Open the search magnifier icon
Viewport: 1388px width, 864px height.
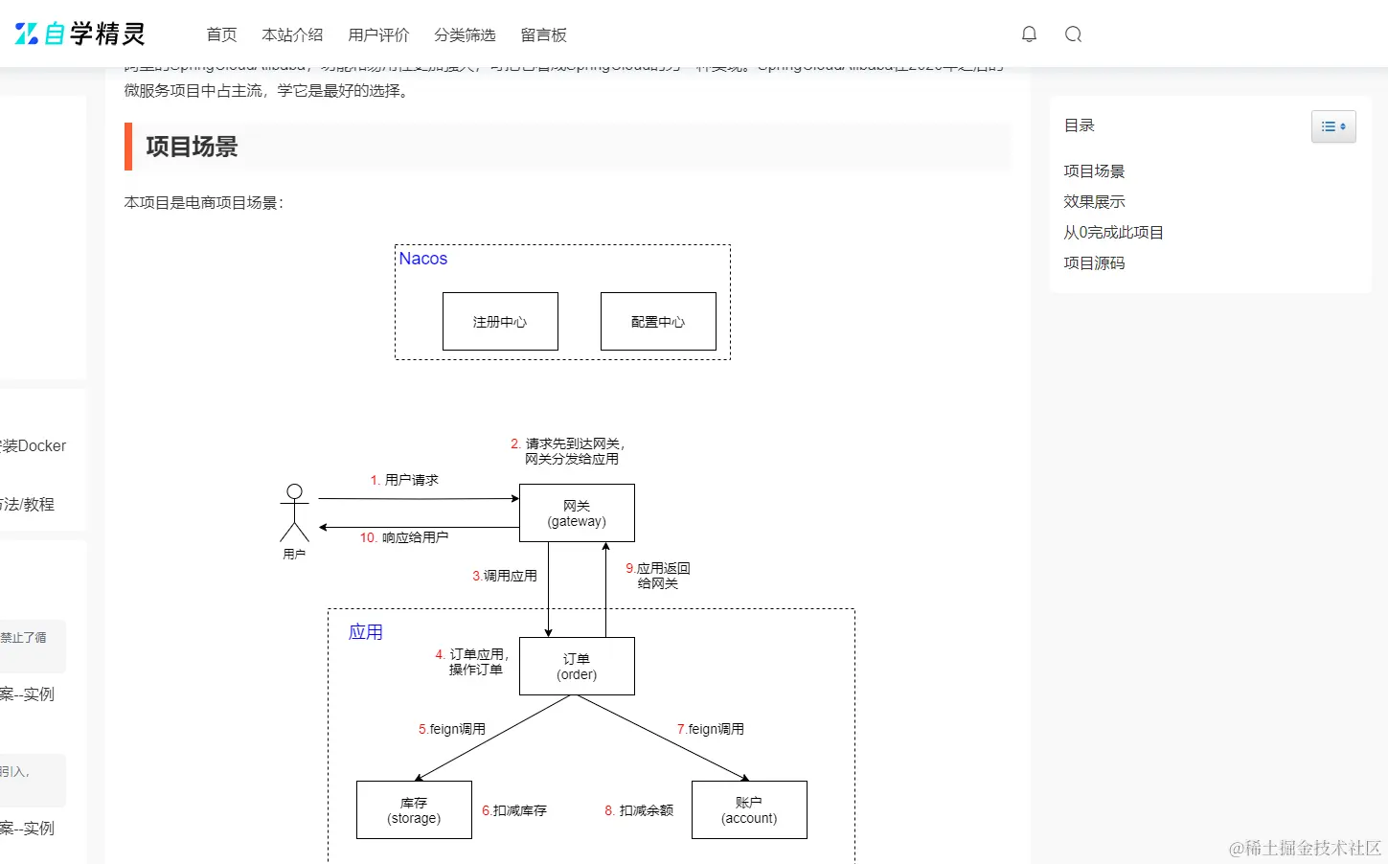(x=1073, y=34)
